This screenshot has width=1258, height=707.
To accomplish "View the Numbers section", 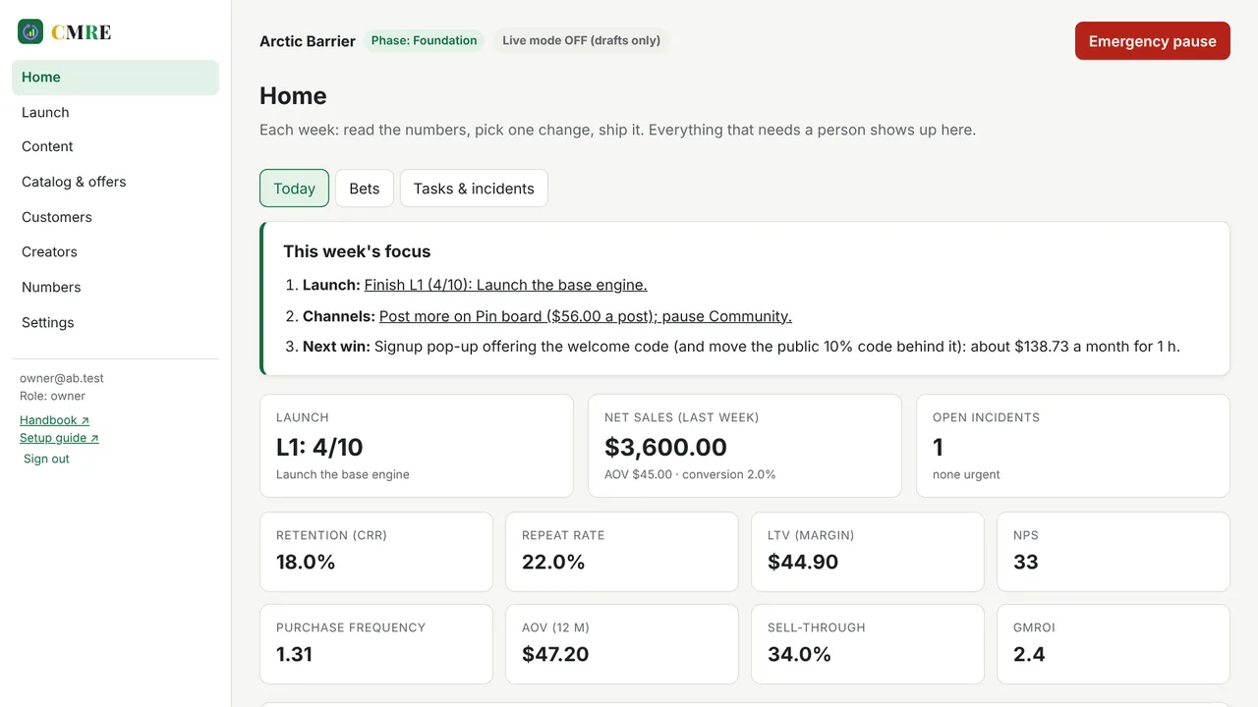I will coord(115,287).
